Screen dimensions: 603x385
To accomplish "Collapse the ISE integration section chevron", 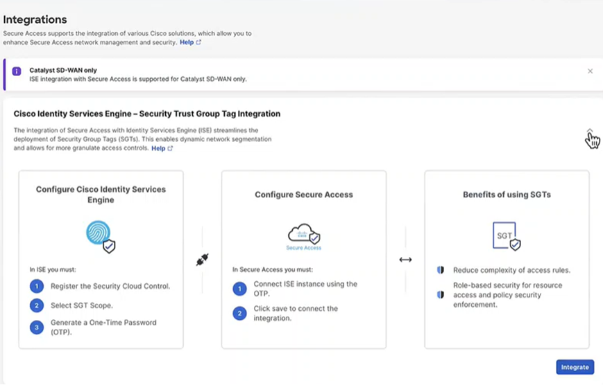I will (590, 132).
